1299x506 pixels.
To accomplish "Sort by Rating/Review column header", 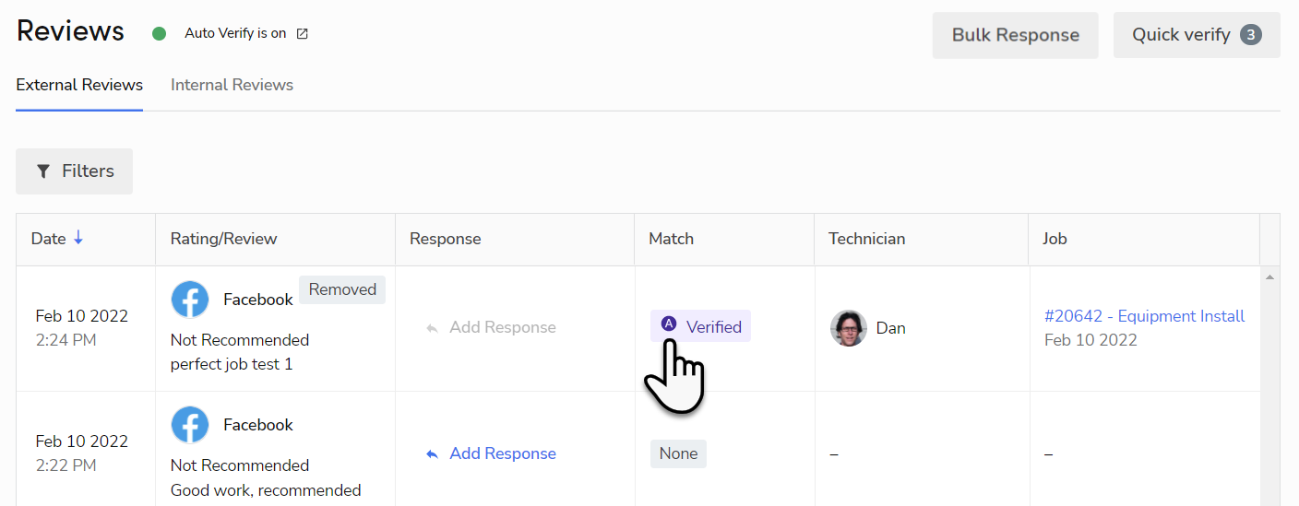I will point(223,239).
